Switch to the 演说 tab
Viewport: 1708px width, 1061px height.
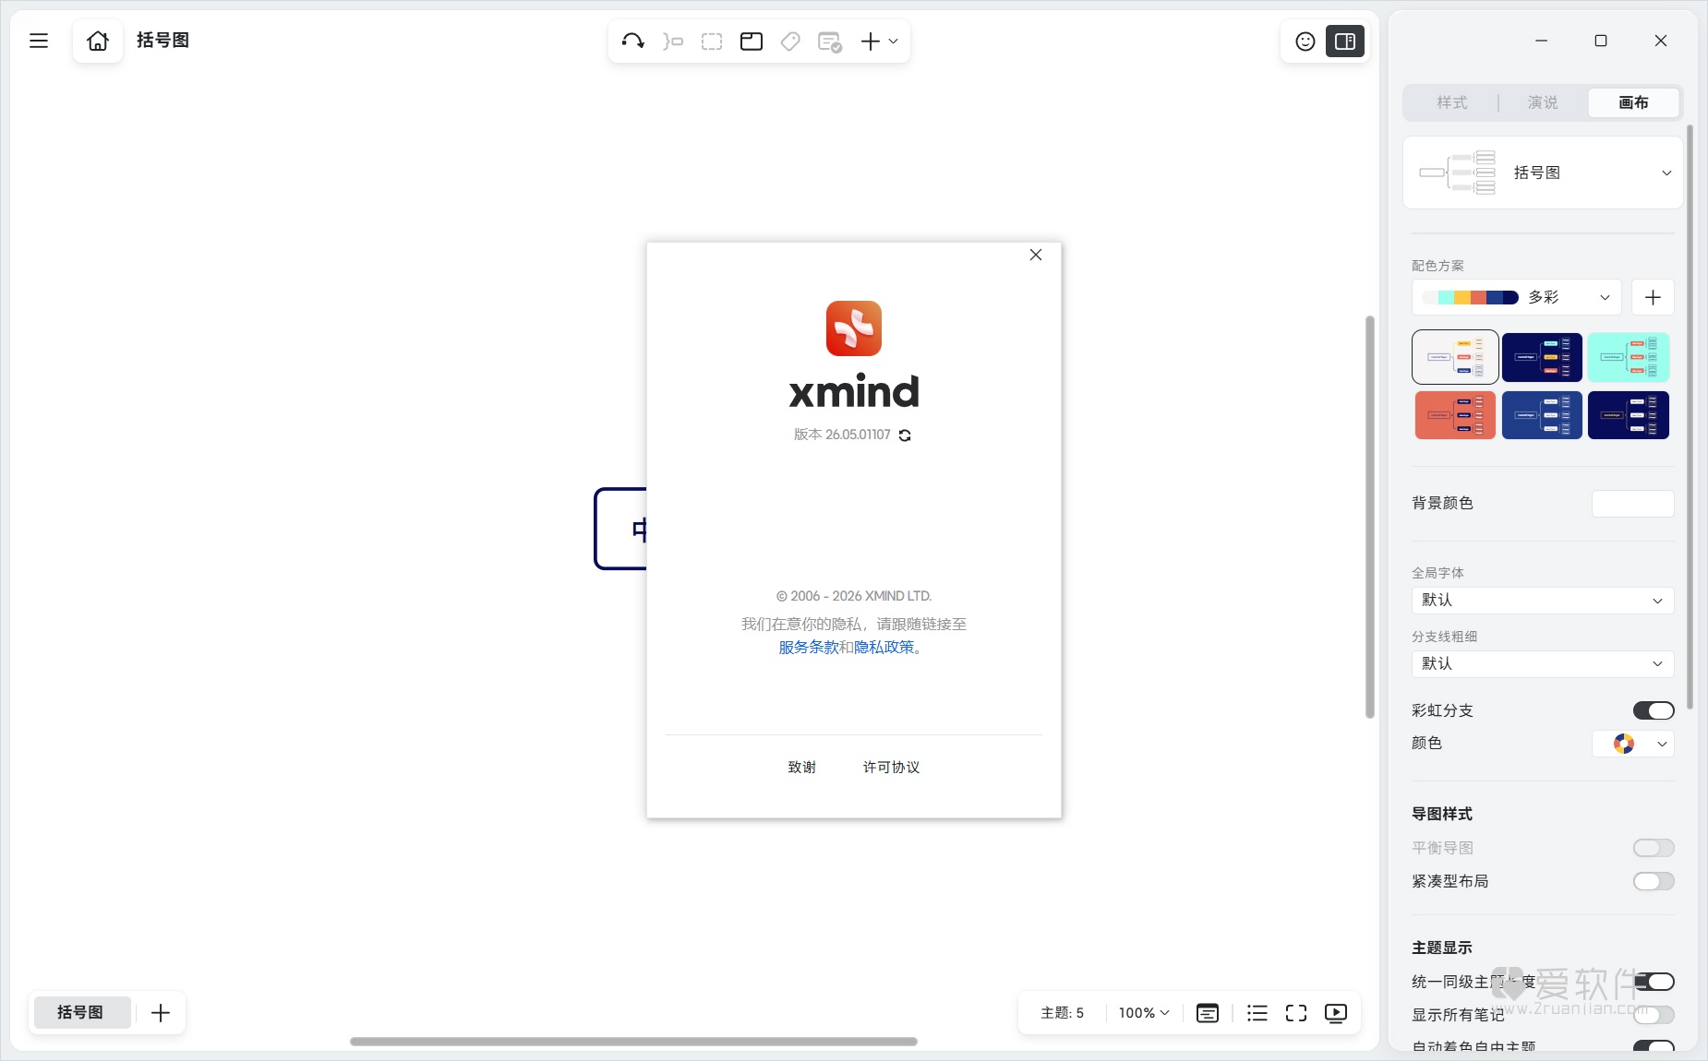click(x=1543, y=102)
